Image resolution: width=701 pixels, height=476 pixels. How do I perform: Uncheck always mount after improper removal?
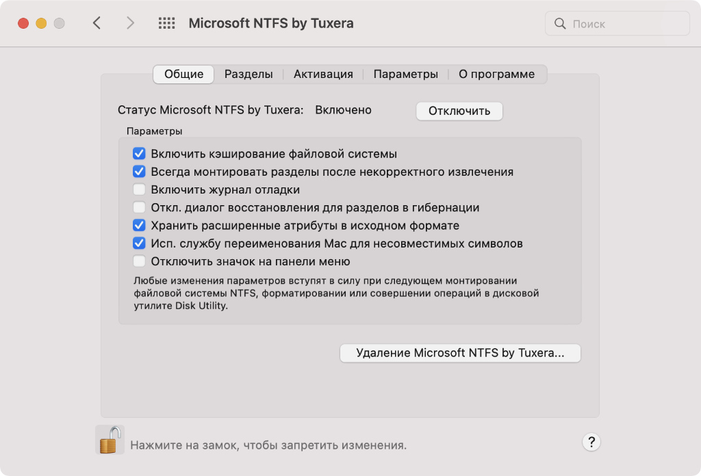tap(139, 172)
